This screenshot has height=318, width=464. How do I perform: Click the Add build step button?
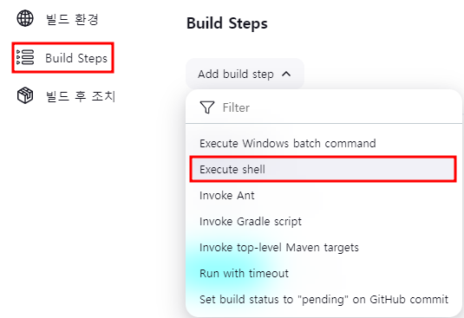point(245,74)
